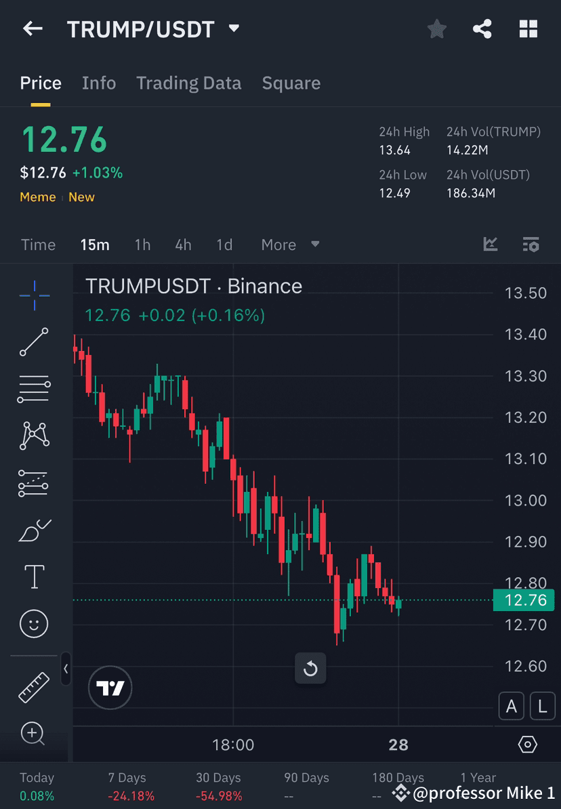Select the measure ruler tool
The height and width of the screenshot is (809, 561).
pos(34,686)
